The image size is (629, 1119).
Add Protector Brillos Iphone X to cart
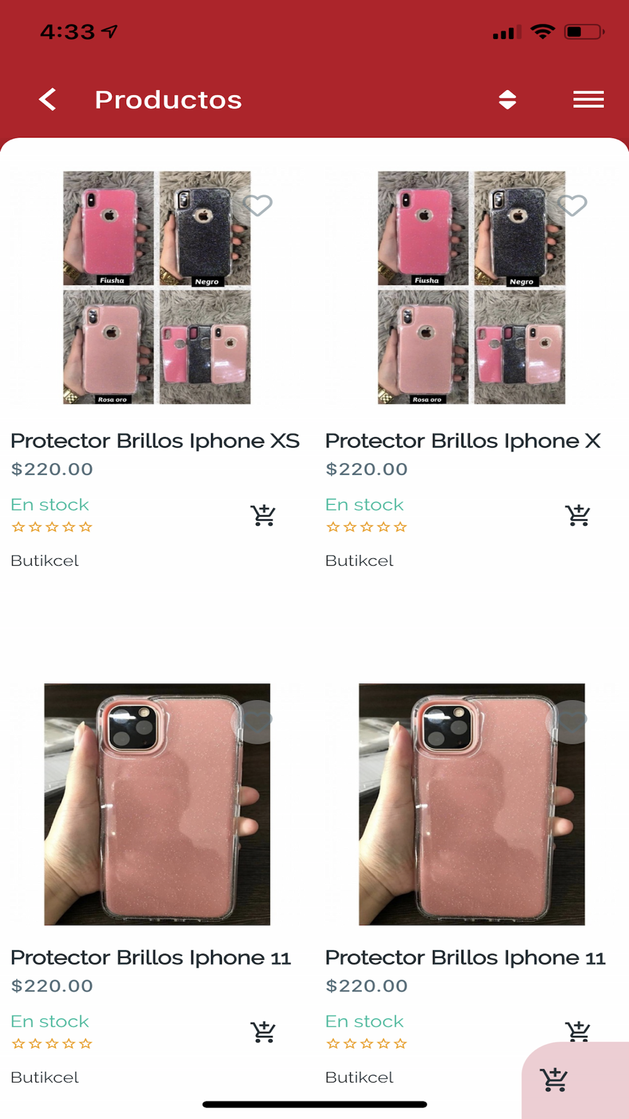577,515
